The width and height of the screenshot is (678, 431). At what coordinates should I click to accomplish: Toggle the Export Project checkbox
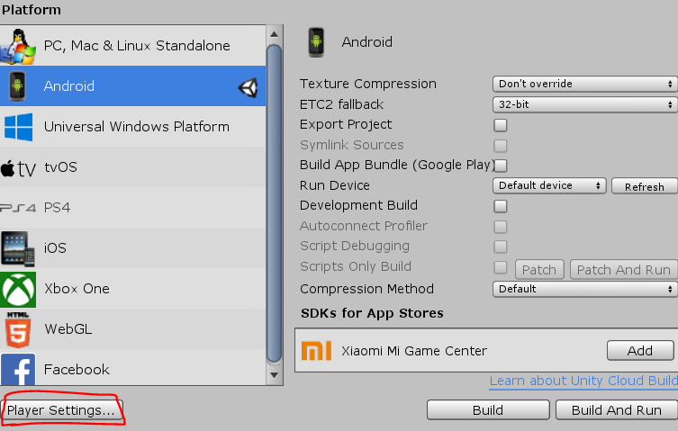(x=501, y=125)
